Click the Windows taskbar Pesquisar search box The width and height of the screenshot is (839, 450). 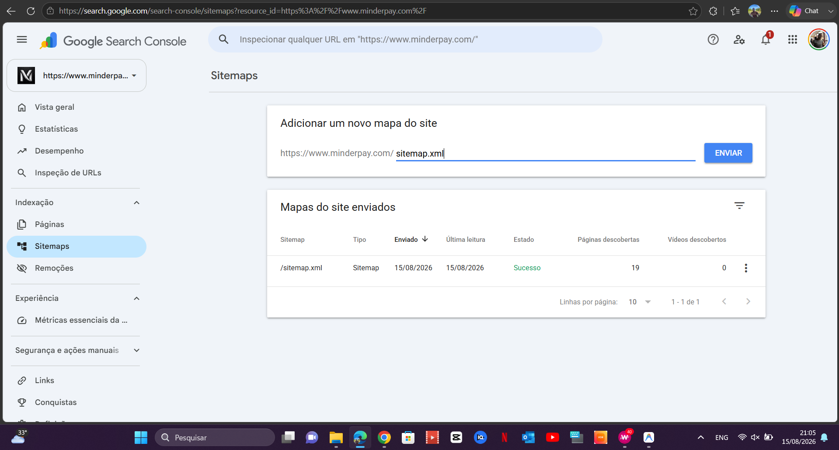pyautogui.click(x=215, y=437)
